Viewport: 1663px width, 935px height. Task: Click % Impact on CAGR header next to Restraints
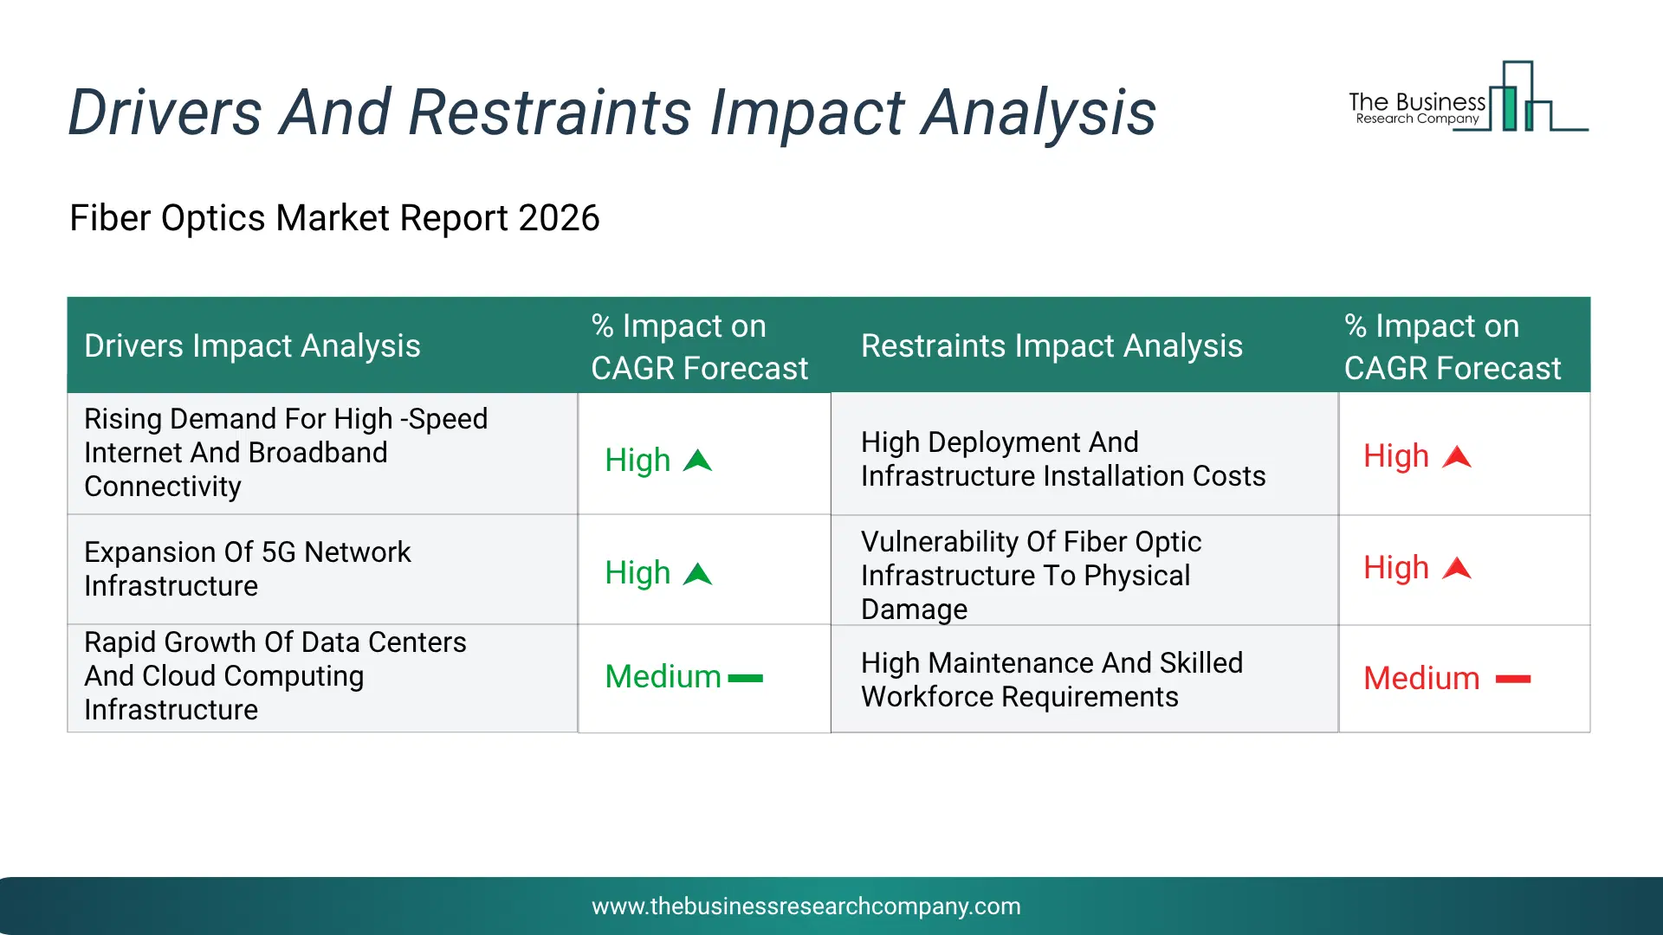click(x=1453, y=346)
